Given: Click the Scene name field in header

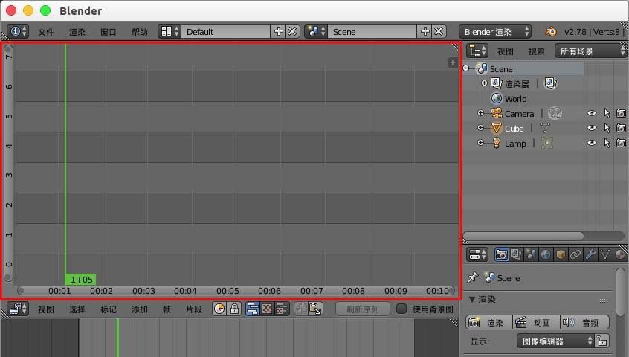Looking at the screenshot, I should (372, 31).
